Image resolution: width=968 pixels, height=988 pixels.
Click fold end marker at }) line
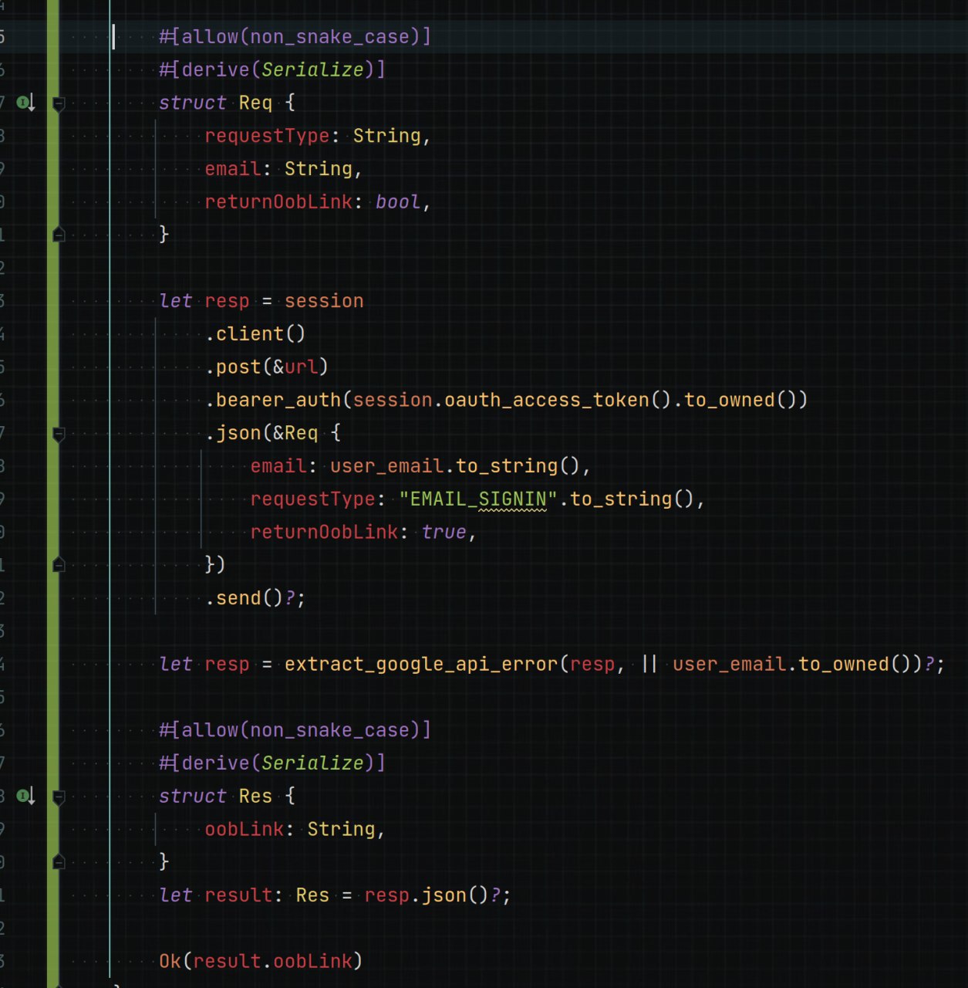coord(59,565)
